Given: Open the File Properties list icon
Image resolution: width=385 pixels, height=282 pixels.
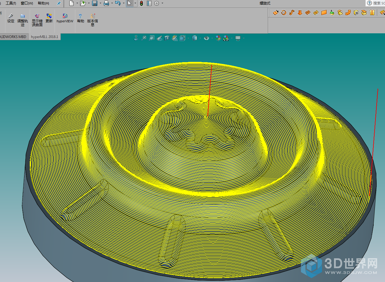Looking at the screenshot, I should (149, 3).
